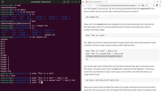The width and height of the screenshot is (162, 91).
Task: Open the red extension icon with badge
Action: 157,5
